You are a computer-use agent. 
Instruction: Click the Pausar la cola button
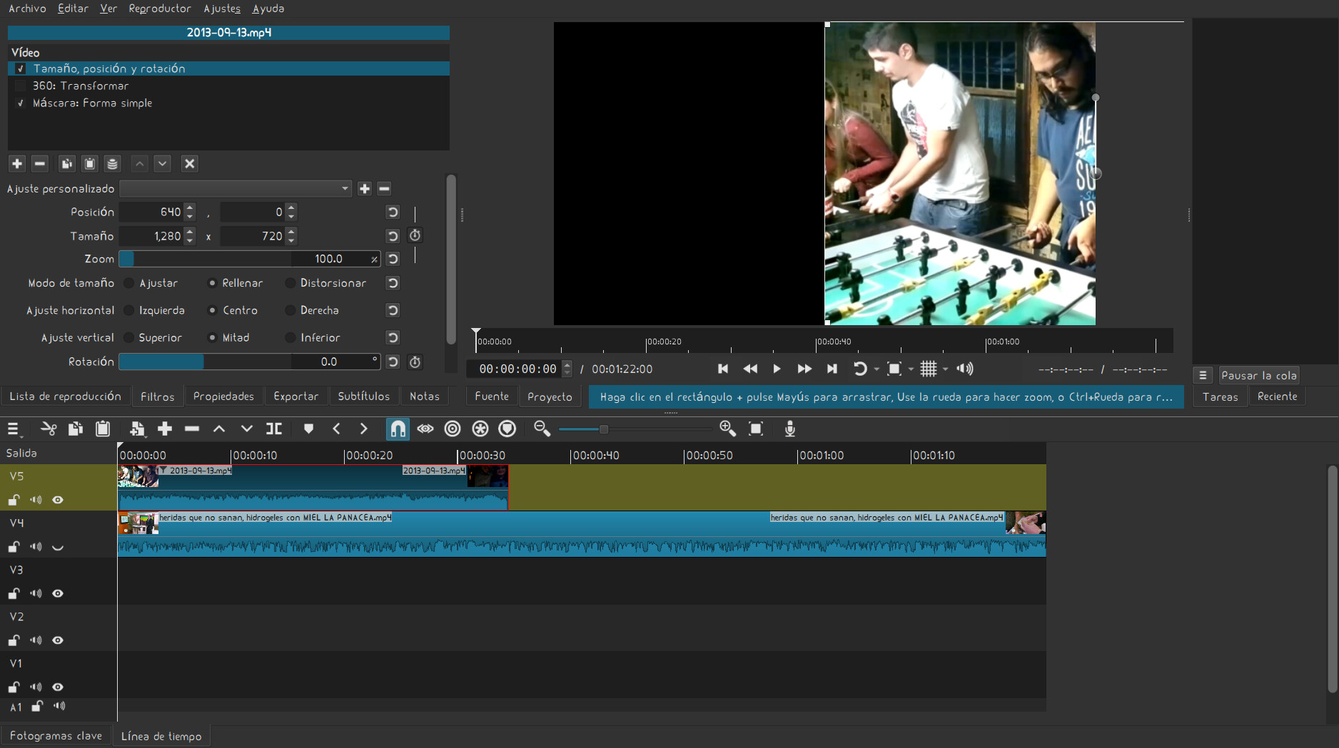pyautogui.click(x=1258, y=375)
